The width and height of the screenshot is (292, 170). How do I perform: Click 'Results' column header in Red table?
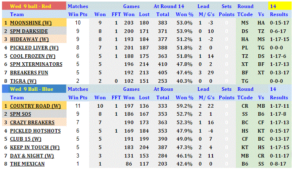[279, 14]
